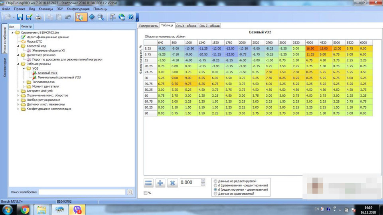Click the value spinner up arrow
The image size is (383, 215).
point(203,181)
